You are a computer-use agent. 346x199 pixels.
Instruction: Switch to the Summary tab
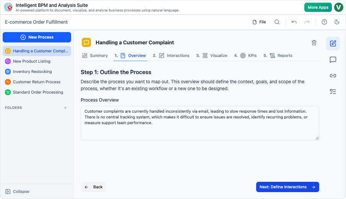point(95,55)
